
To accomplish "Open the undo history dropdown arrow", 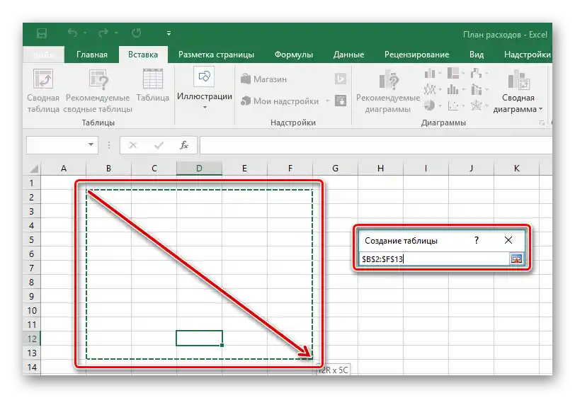I will click(x=85, y=33).
